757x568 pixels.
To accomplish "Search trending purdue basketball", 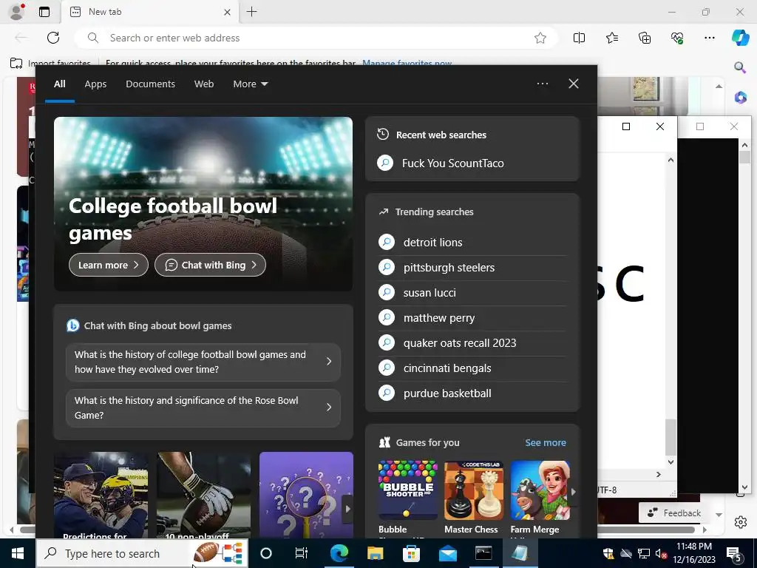I will click(472, 393).
